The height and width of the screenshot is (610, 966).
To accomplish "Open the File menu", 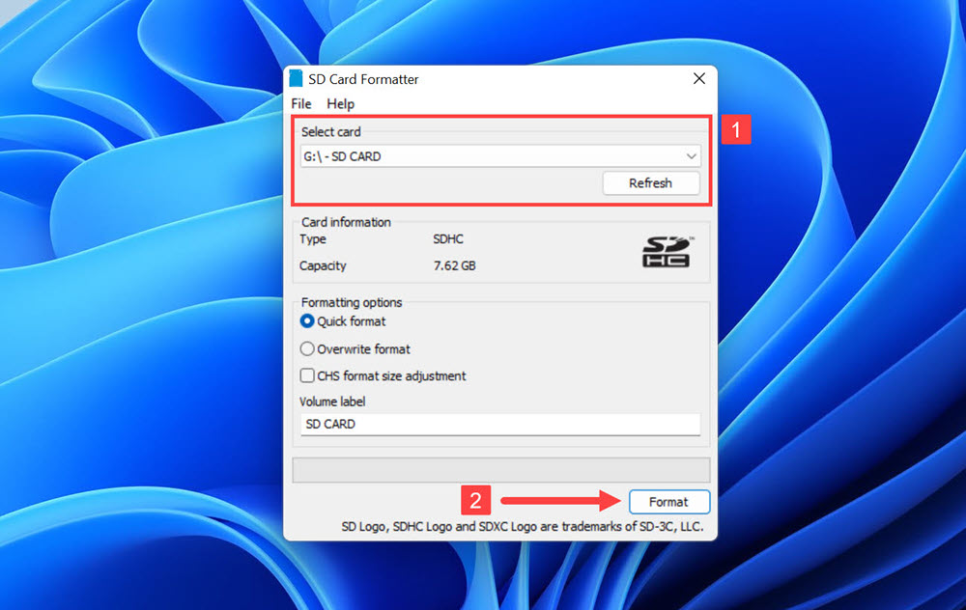I will (x=301, y=104).
